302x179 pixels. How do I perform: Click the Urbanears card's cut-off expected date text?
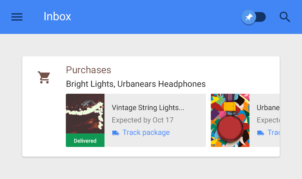268,120
